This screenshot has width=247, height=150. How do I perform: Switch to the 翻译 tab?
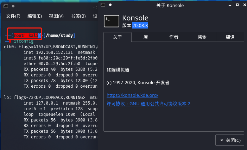(230, 37)
